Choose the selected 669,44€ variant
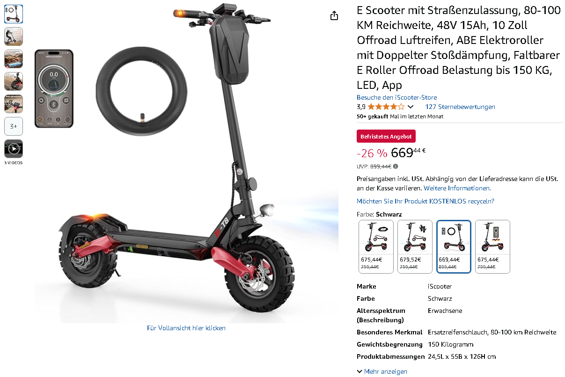Screen dimensions: 565x377 [x=454, y=246]
